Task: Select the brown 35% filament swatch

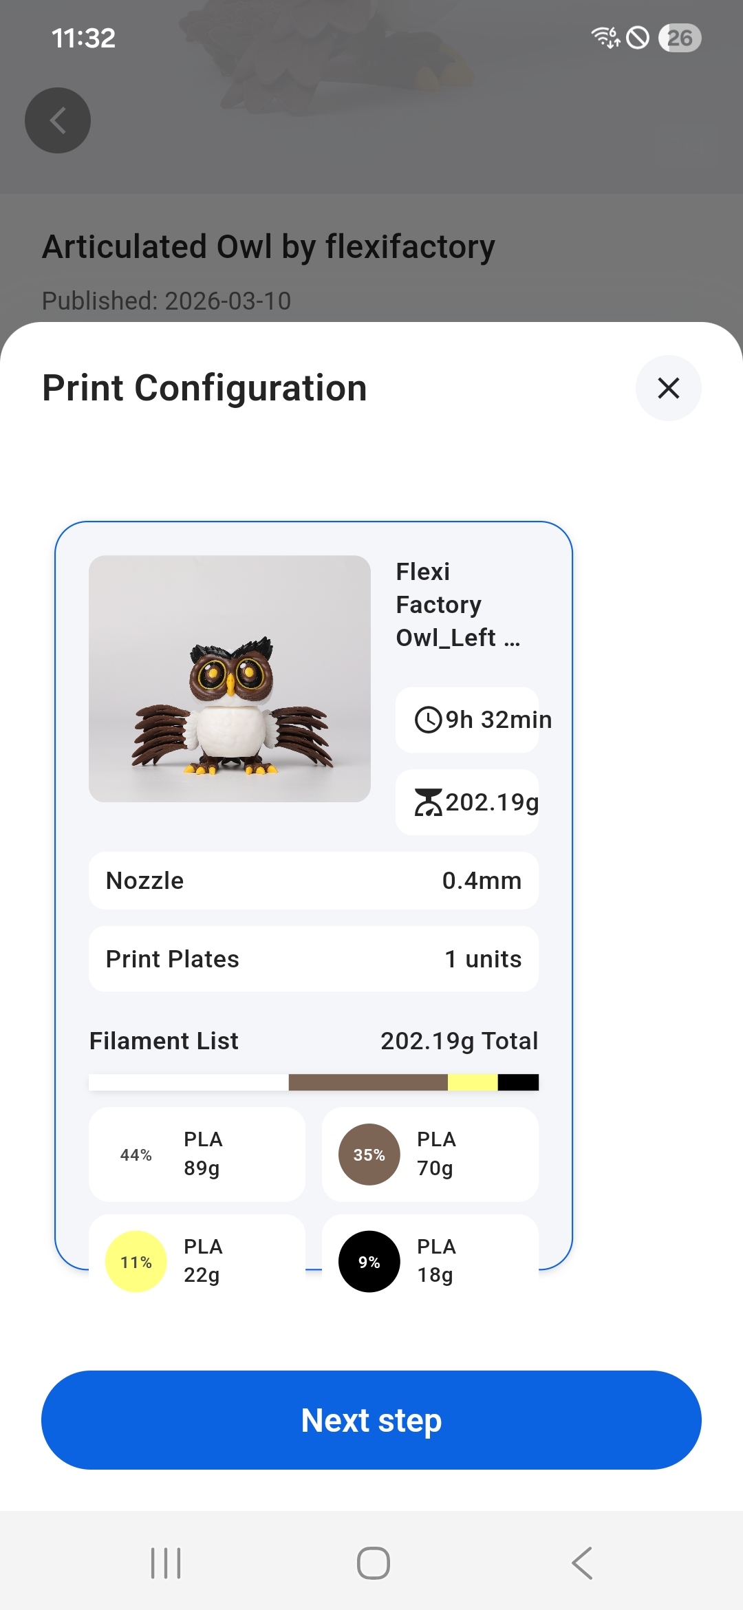Action: (x=369, y=1155)
